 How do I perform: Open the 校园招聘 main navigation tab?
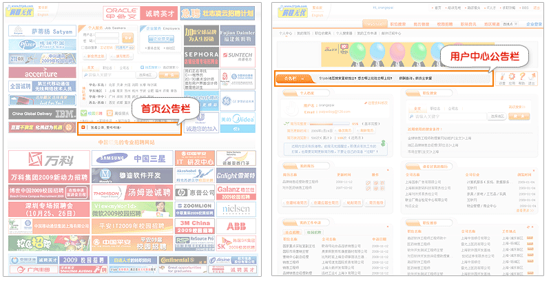(444, 24)
